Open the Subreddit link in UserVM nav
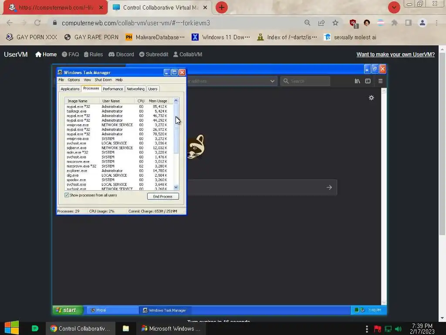 pyautogui.click(x=154, y=55)
